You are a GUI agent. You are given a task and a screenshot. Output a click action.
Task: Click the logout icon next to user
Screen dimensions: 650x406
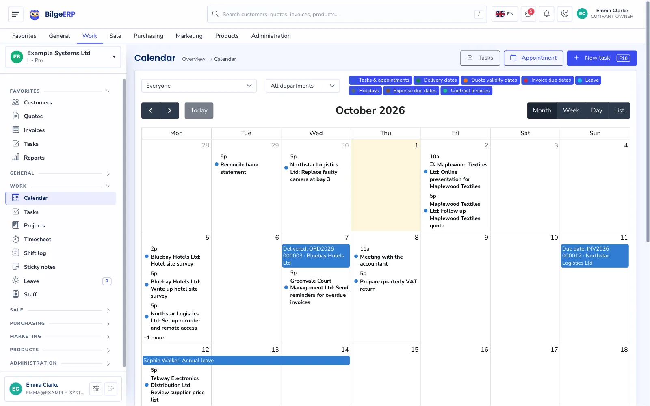(111, 389)
